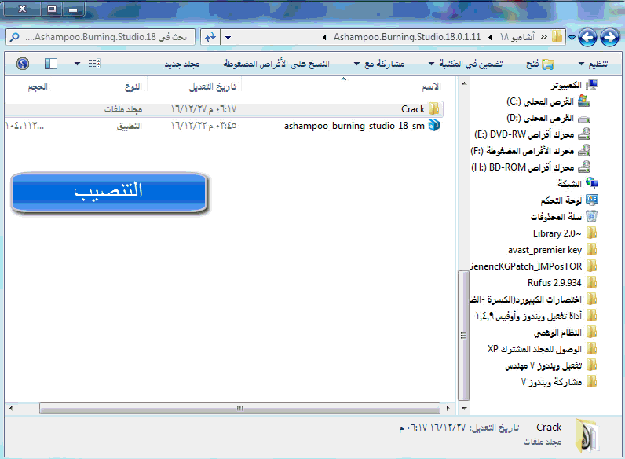Image resolution: width=625 pixels, height=459 pixels.
Task: Click the النسخ على الأقراص المضغوطة burn option
Action: click(x=276, y=63)
